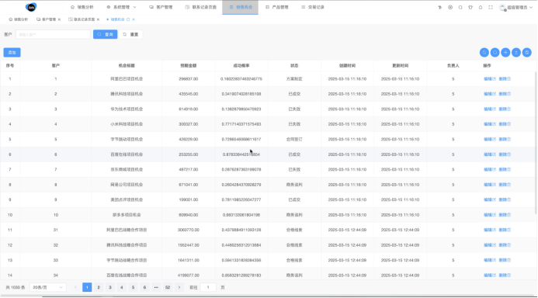The width and height of the screenshot is (538, 298).
Task: Click the round plus icon above table
Action: tap(505, 53)
